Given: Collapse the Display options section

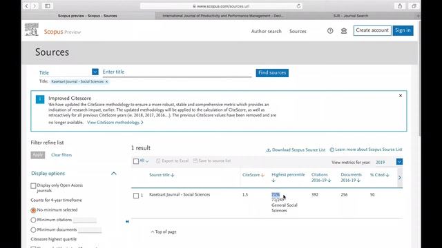Looking at the screenshot, I should click(113, 173).
